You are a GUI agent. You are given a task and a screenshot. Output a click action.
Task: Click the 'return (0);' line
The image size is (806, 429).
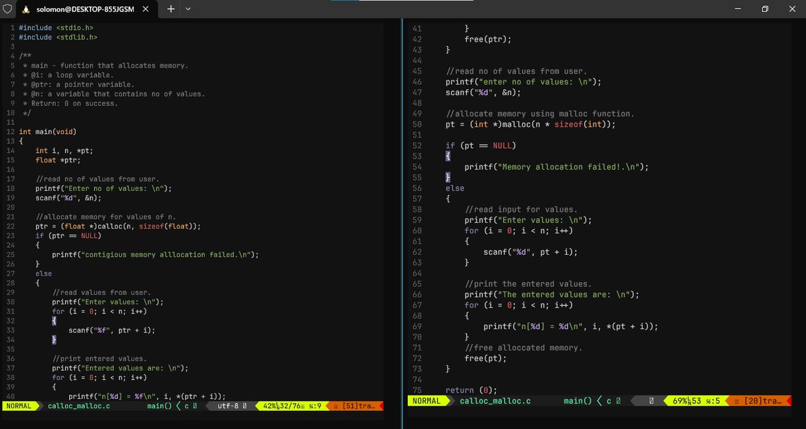point(472,390)
